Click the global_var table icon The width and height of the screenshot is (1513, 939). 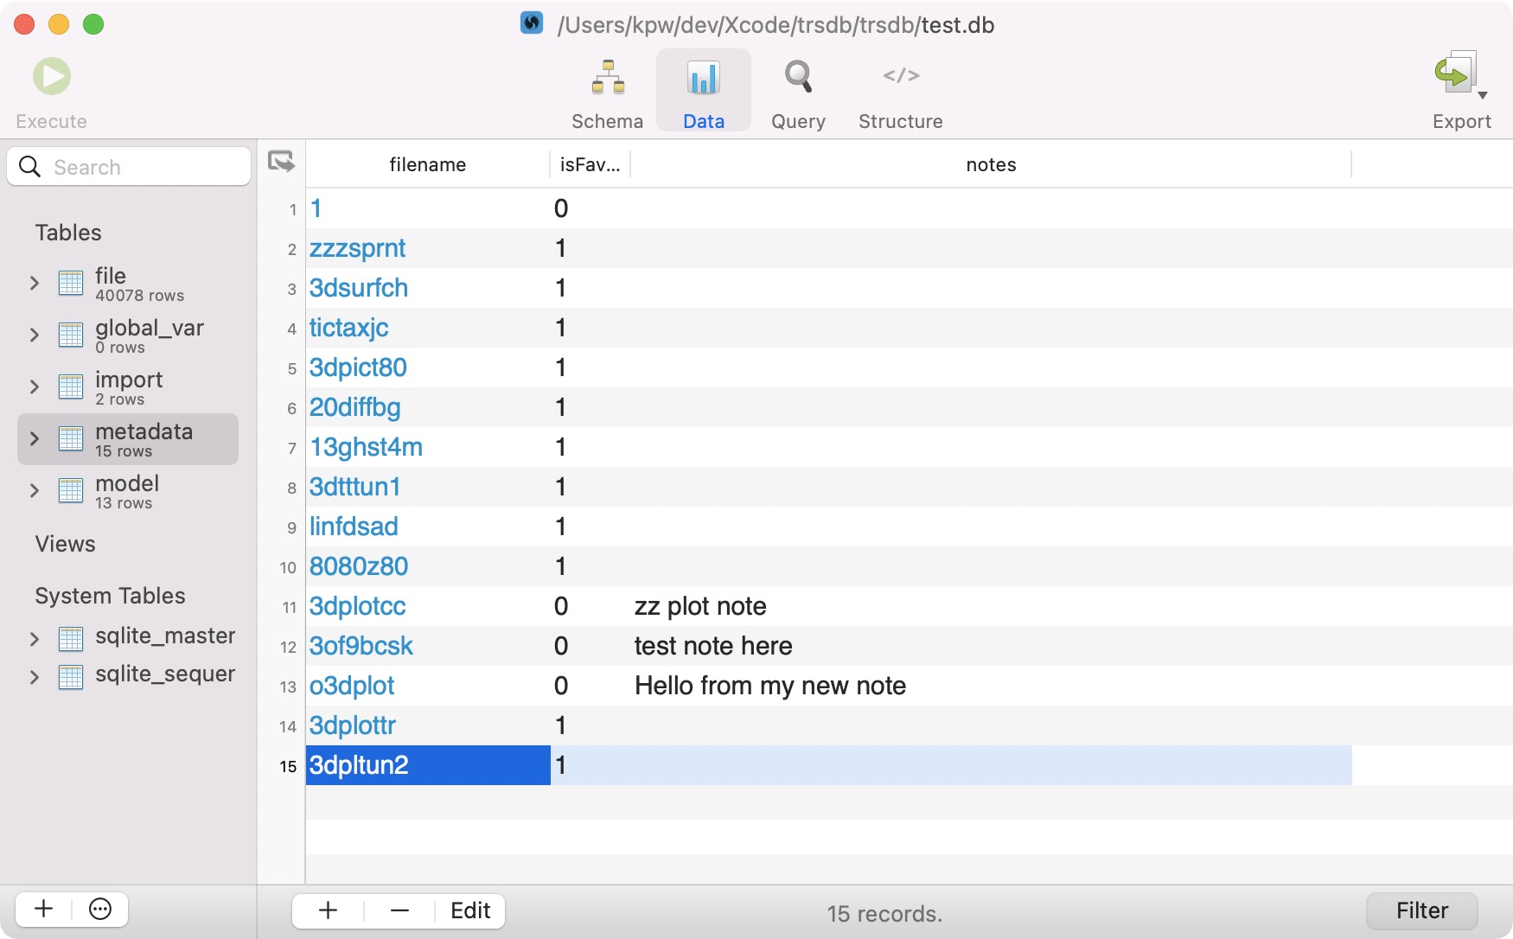click(71, 335)
